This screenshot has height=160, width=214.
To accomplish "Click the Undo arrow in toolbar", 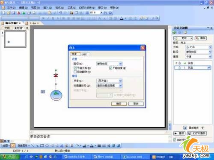I will pos(61,13).
